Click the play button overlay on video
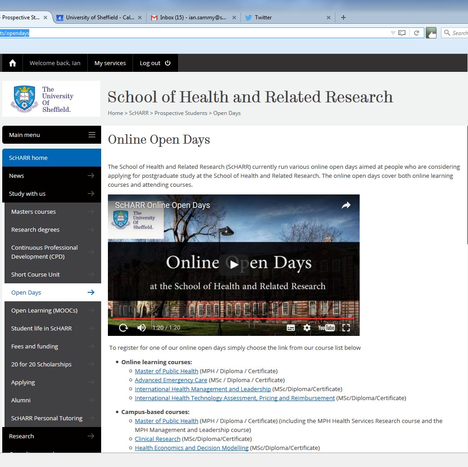This screenshot has height=467, width=468. click(x=234, y=264)
